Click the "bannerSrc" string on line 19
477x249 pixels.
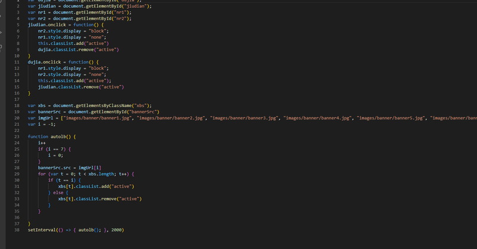click(x=143, y=112)
